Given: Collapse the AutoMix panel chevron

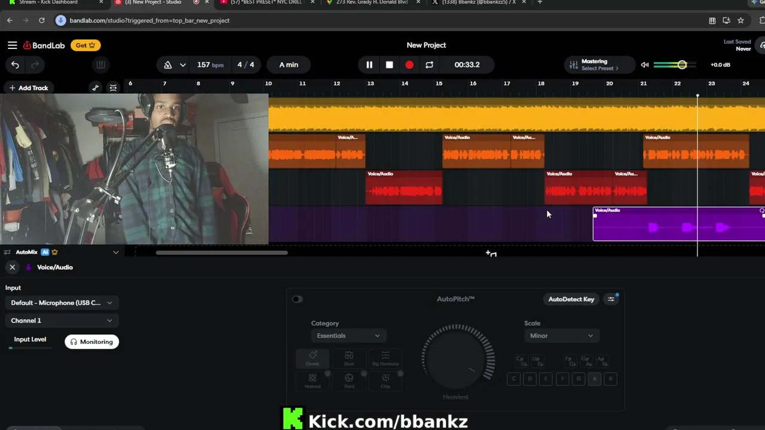Looking at the screenshot, I should click(115, 252).
